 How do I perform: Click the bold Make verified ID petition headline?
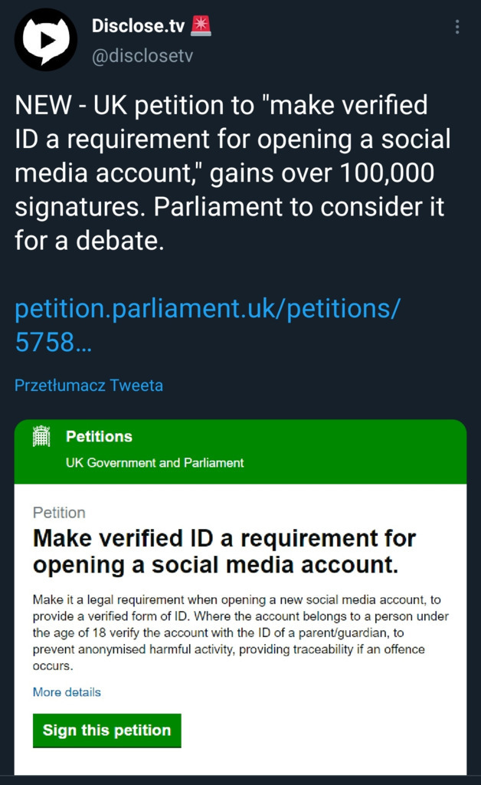click(x=224, y=552)
